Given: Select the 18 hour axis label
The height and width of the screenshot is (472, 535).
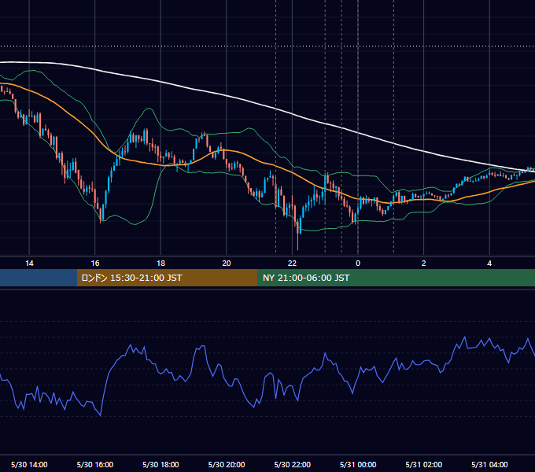Looking at the screenshot, I should 160,264.
